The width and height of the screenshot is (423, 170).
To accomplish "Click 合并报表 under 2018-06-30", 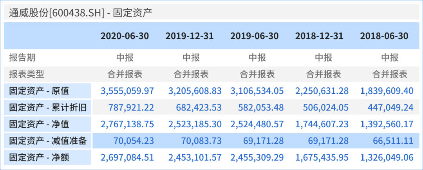I will (x=390, y=74).
